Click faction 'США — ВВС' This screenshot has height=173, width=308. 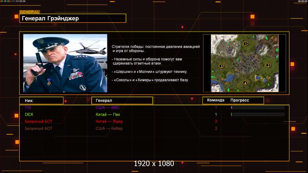pyautogui.click(x=108, y=108)
